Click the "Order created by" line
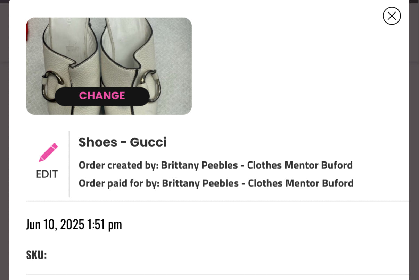The image size is (419, 280). point(215,165)
